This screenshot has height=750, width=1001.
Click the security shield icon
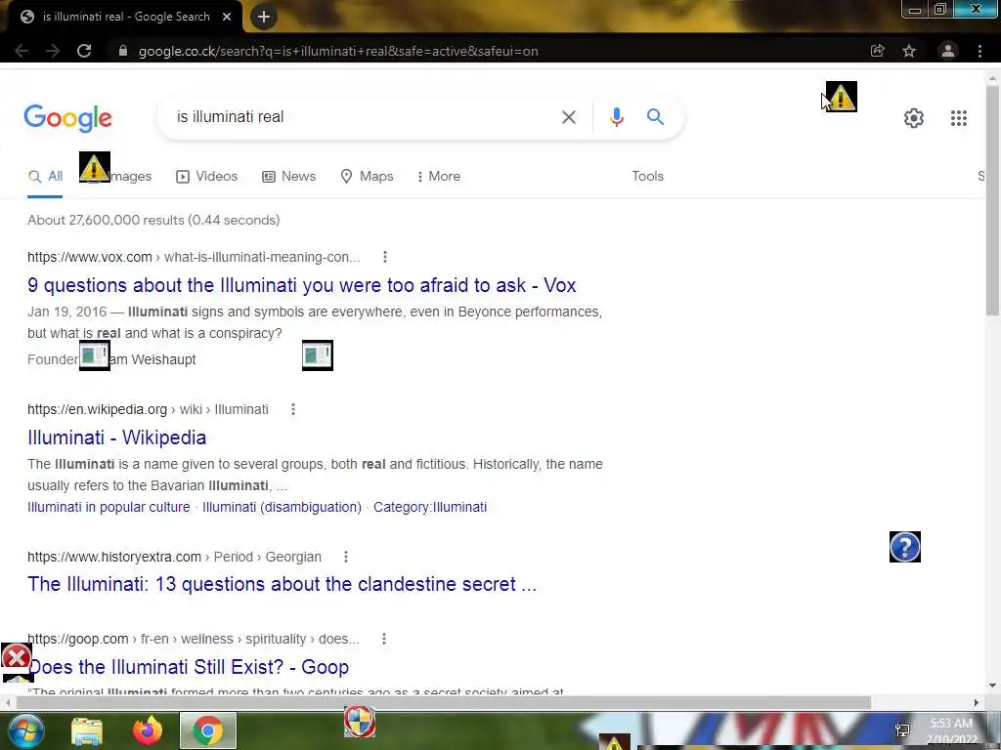tap(360, 722)
